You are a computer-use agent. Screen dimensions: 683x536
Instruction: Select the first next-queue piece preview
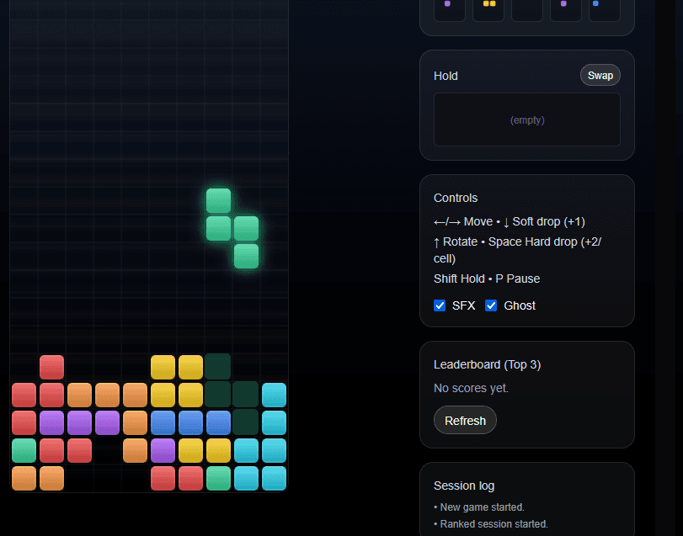[449, 7]
